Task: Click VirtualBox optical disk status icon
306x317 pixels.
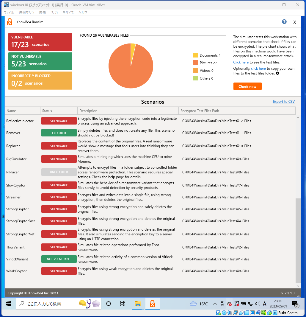Action: point(224,313)
